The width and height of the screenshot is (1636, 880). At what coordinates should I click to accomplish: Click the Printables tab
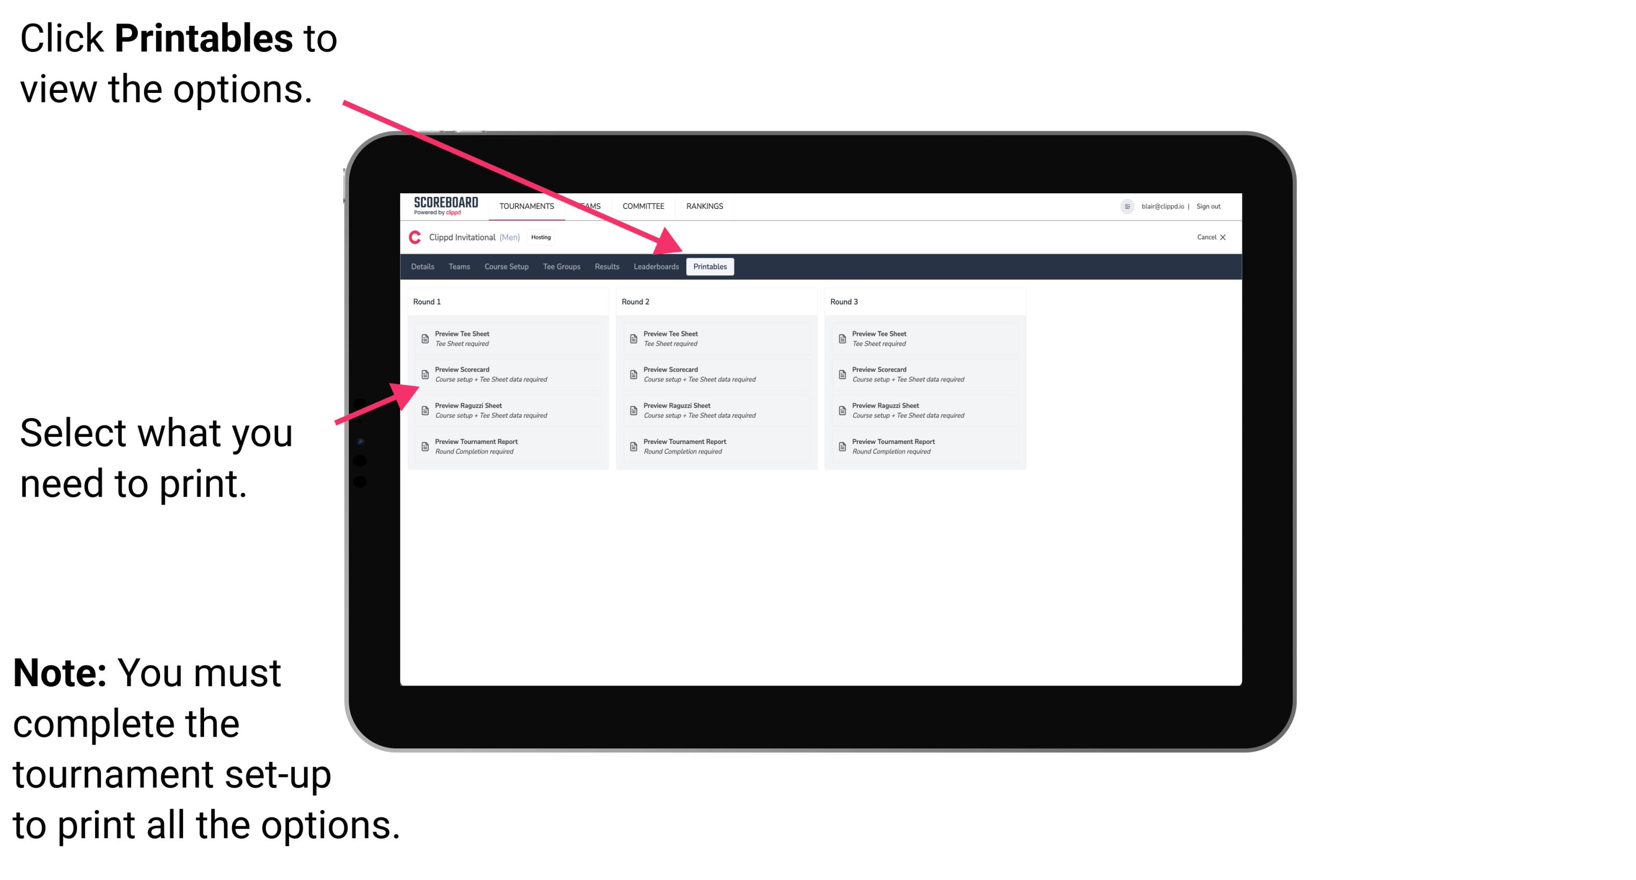point(710,267)
